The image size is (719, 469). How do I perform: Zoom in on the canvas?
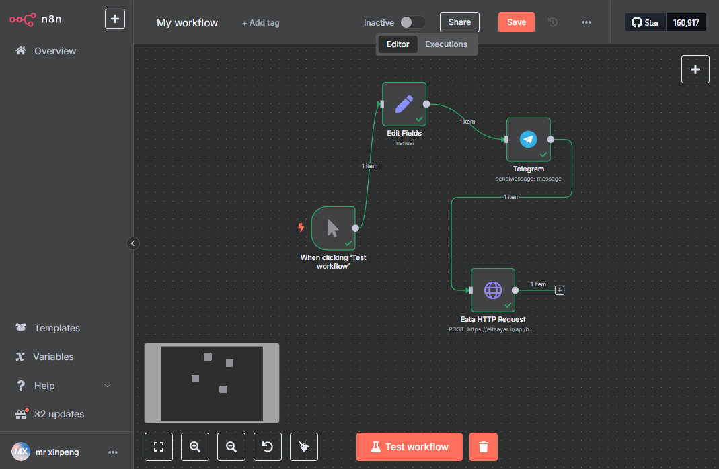point(195,447)
